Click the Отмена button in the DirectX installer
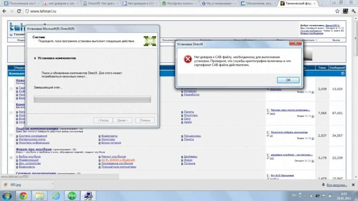Screen dimensions: 358x201 pyautogui.click(x=145, y=120)
